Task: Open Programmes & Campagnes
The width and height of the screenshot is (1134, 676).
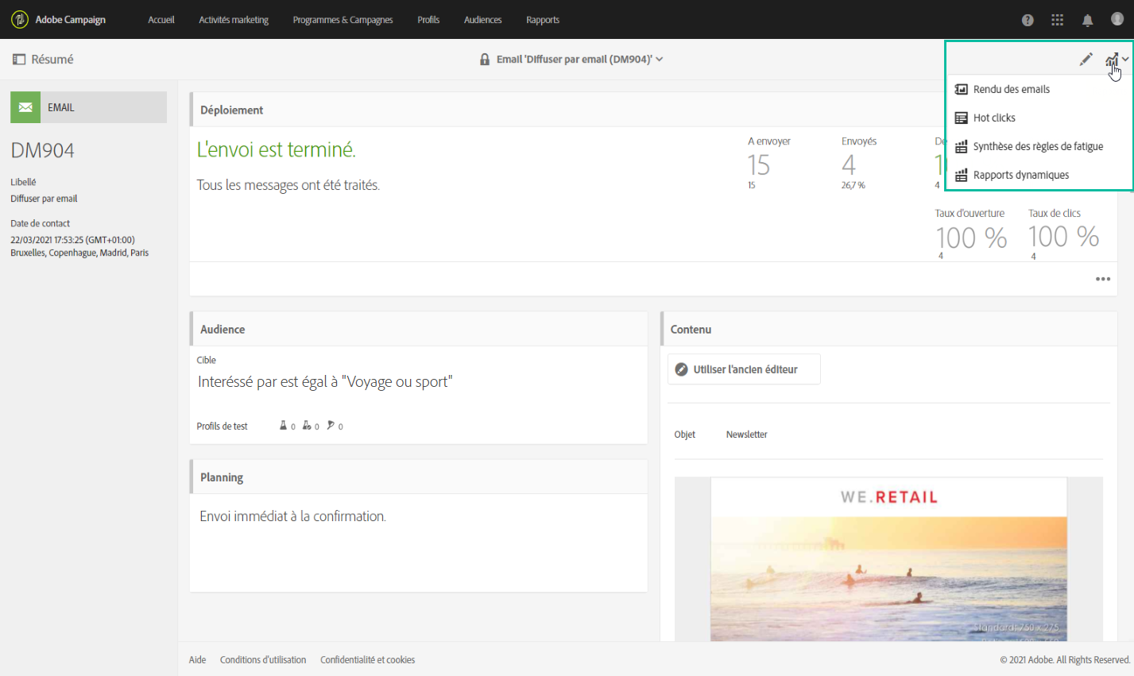Action: tap(343, 20)
